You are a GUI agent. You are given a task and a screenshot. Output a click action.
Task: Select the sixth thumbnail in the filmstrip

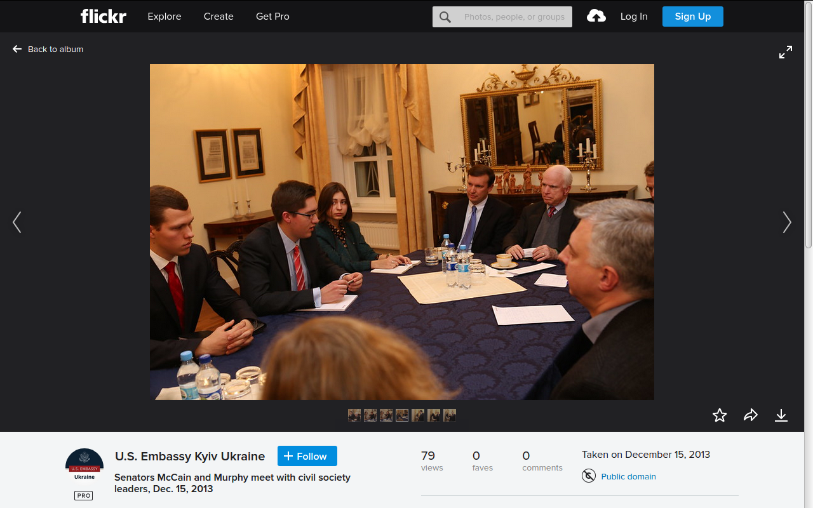point(434,415)
